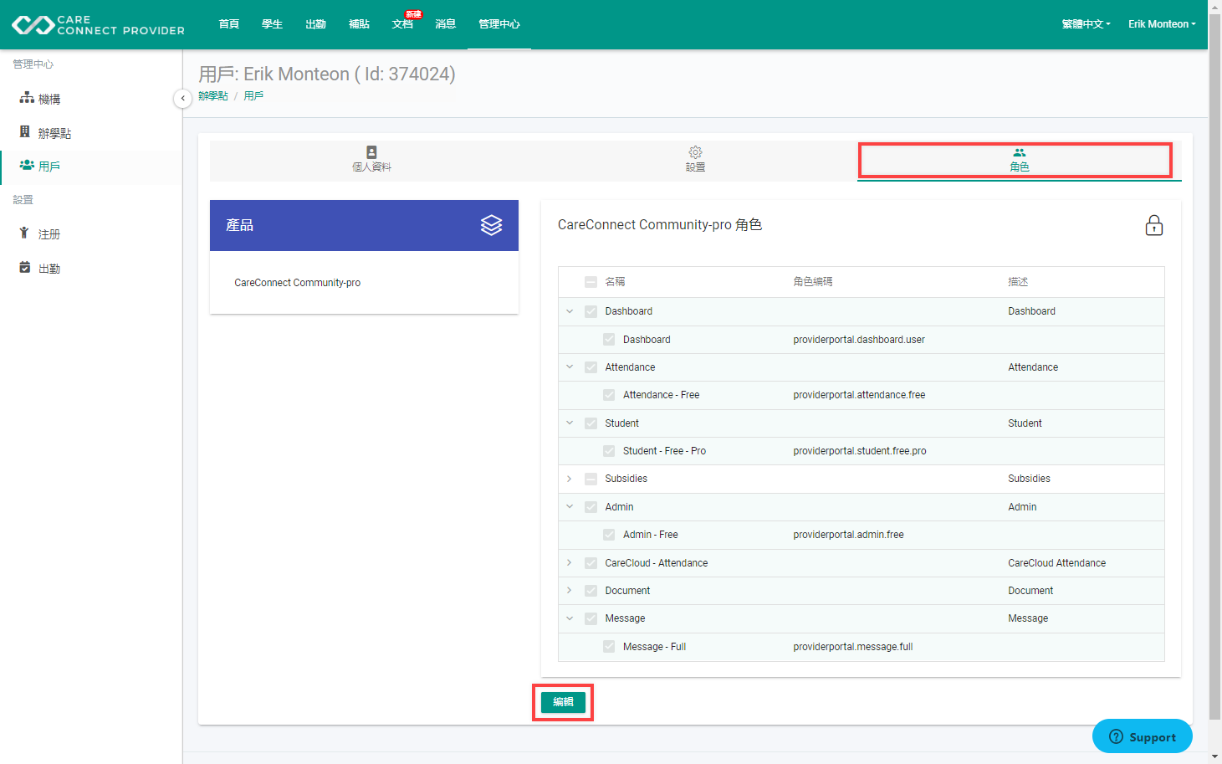
Task: Toggle the Attendance - Free checkbox
Action: coord(609,395)
